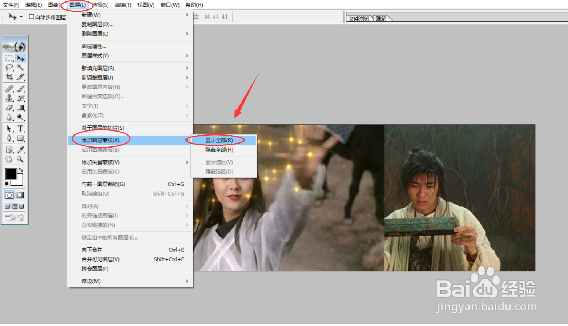Choose Full Screen mode button
The image size is (568, 326).
(21, 206)
